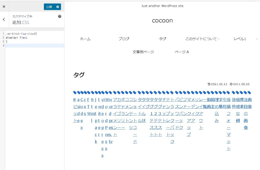Viewport: 260px width, 170px height.
Task: Go to ページ A in the menu
Action: (182, 52)
